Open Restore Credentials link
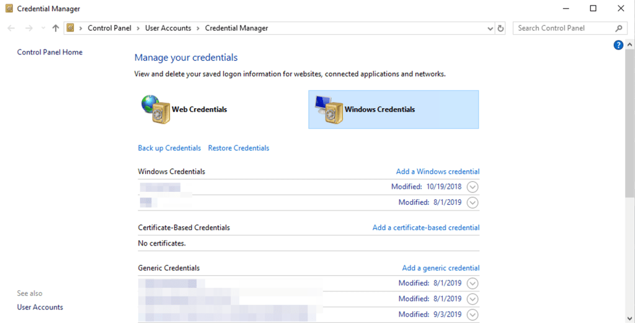This screenshot has height=323, width=635. click(238, 148)
